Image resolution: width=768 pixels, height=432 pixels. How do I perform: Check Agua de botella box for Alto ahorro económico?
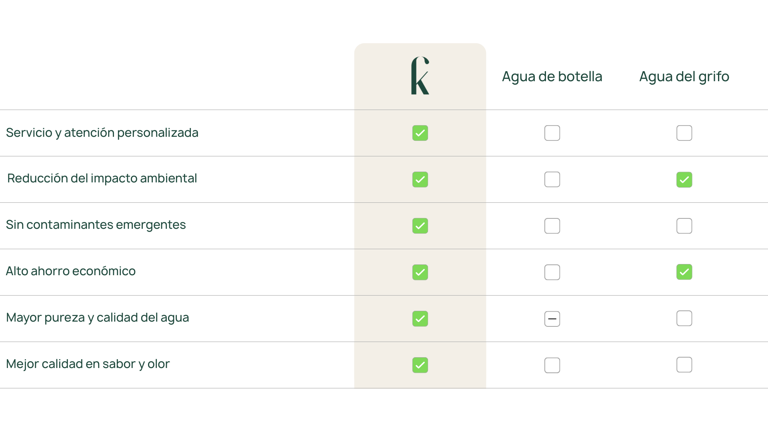[x=552, y=272]
